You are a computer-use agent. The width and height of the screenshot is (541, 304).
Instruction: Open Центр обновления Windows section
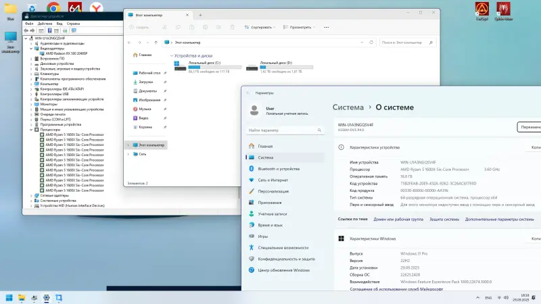pyautogui.click(x=283, y=270)
